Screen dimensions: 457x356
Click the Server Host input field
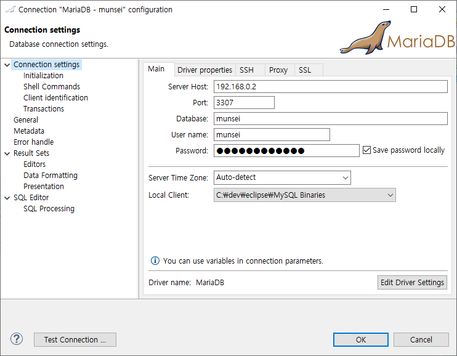coord(331,87)
